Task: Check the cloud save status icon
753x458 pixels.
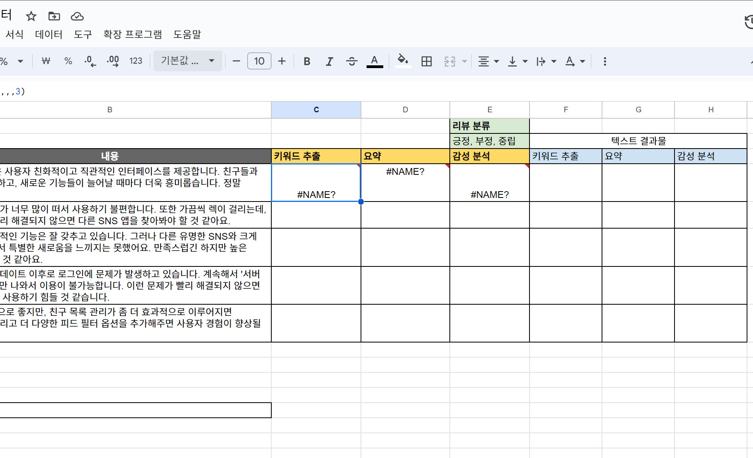Action: coord(77,16)
